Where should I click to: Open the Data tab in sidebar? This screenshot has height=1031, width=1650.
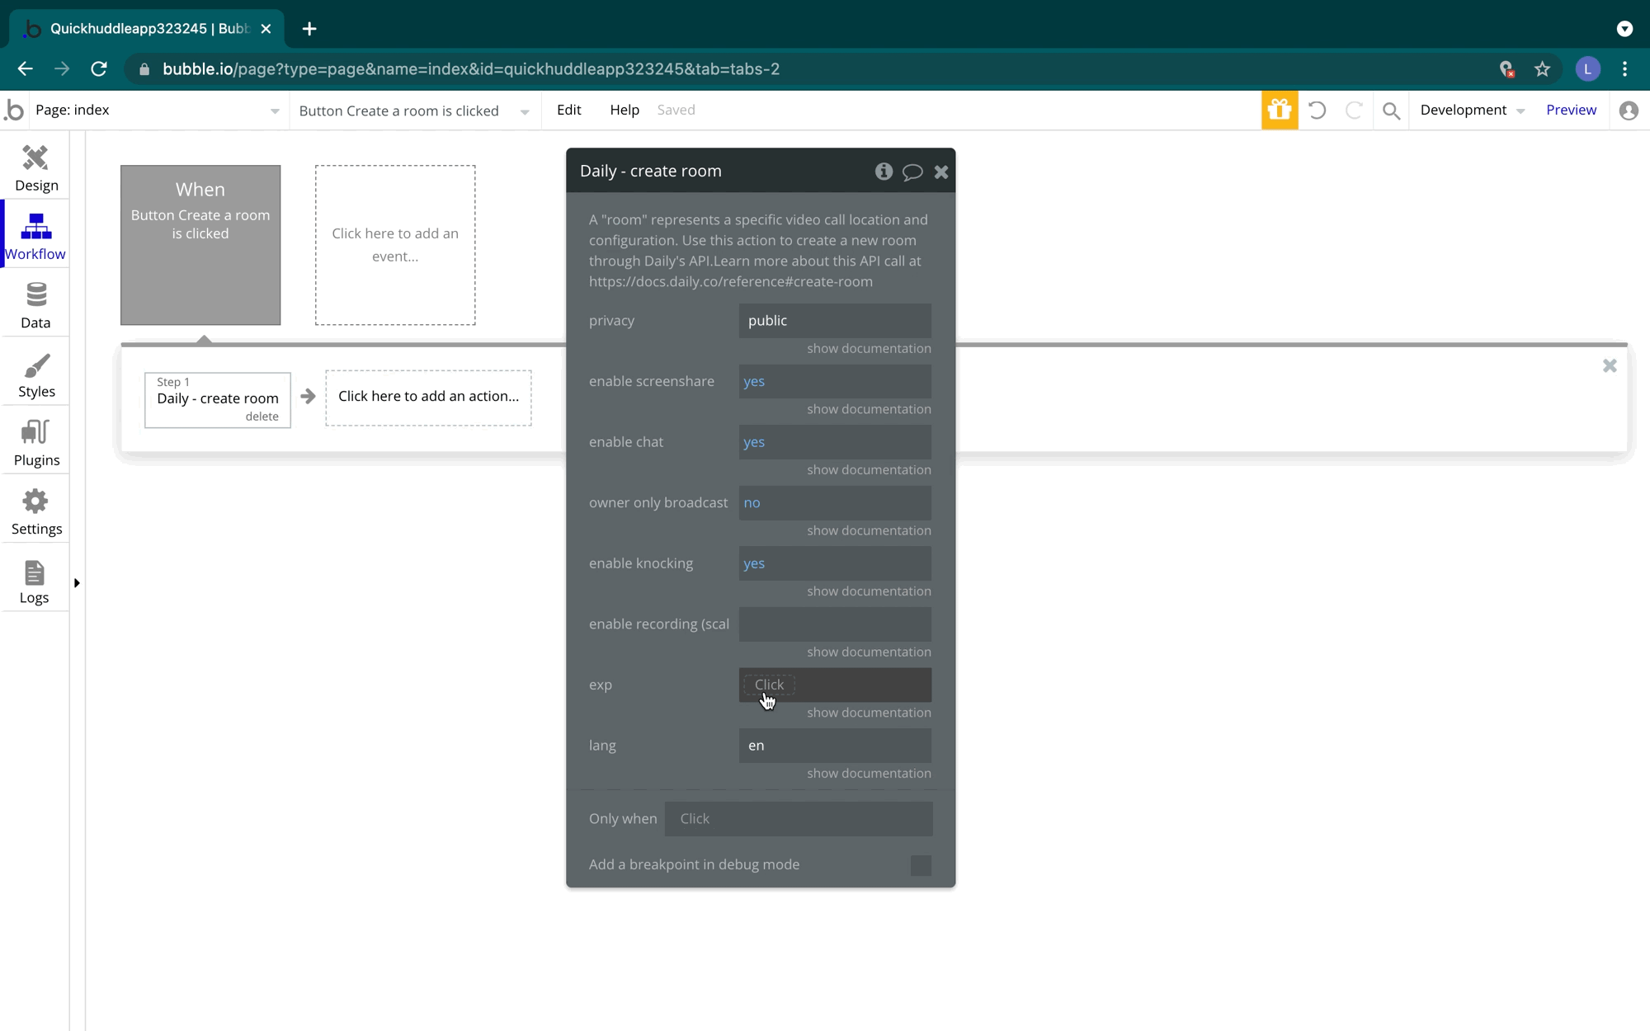pyautogui.click(x=35, y=306)
